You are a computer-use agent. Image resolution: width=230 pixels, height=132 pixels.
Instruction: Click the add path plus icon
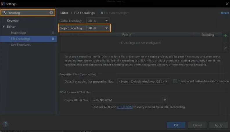pyautogui.click(x=225, y=35)
